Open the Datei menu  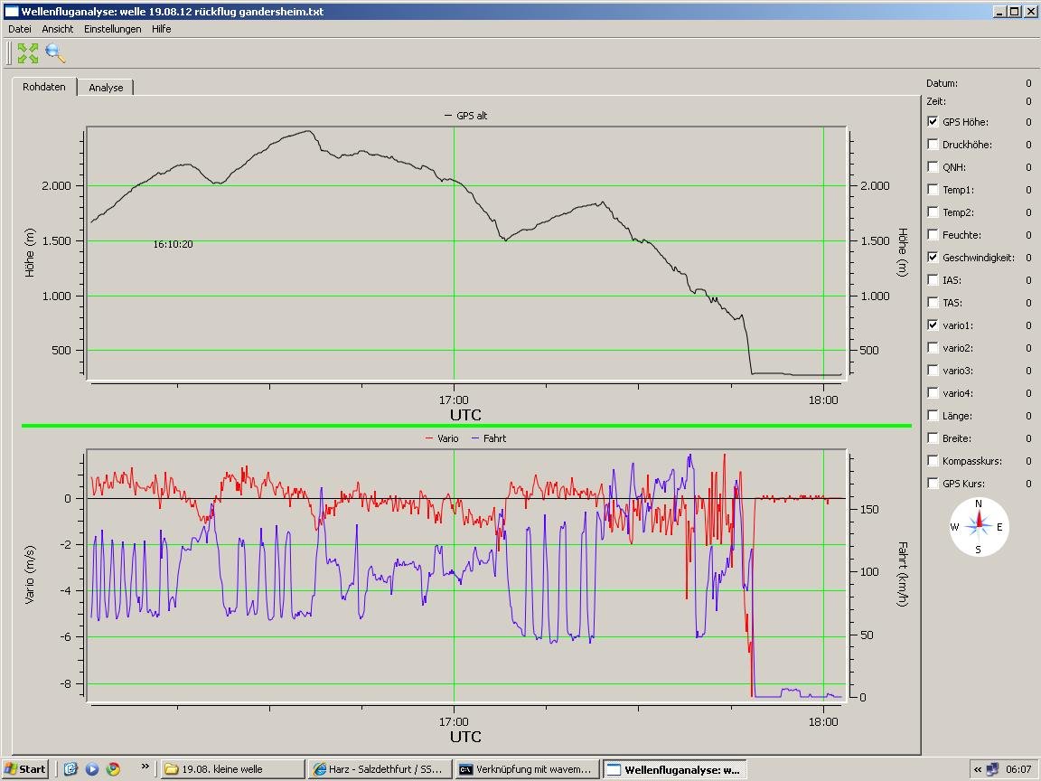(x=19, y=29)
